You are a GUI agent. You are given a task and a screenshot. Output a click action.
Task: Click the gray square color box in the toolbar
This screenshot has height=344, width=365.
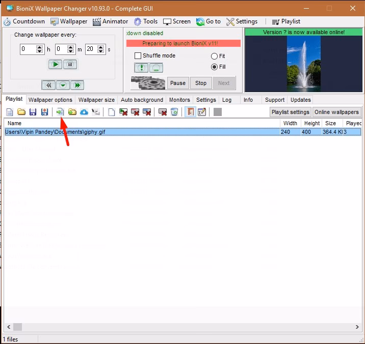(217, 112)
